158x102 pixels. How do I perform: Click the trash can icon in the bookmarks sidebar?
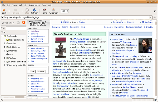click(18, 23)
